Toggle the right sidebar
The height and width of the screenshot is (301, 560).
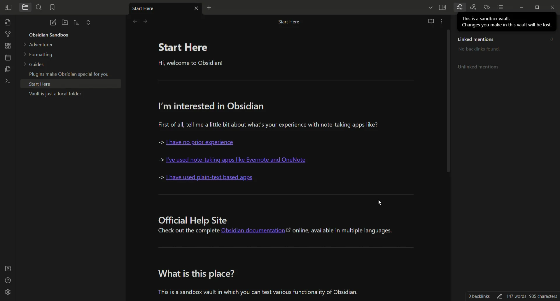pyautogui.click(x=442, y=7)
